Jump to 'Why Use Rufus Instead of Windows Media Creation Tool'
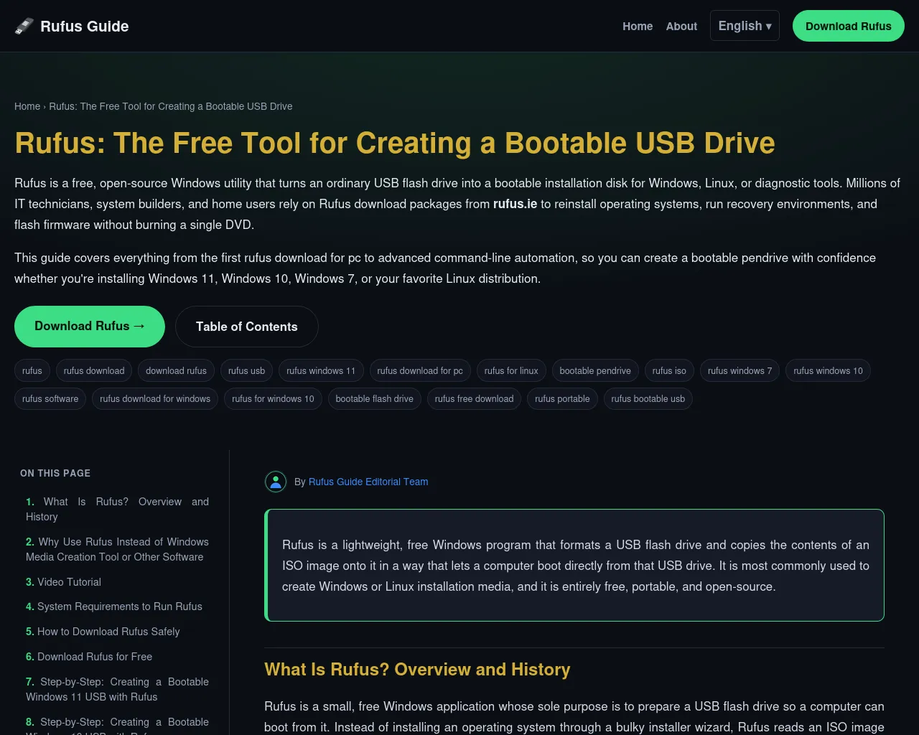 pos(117,549)
